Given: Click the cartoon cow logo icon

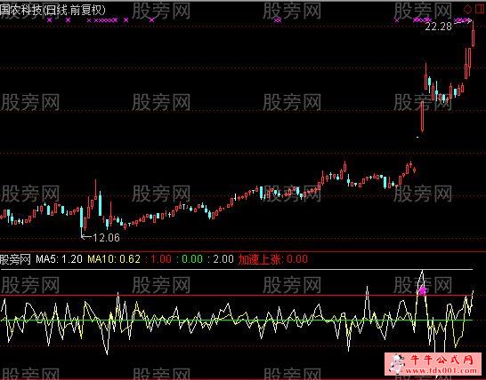Looking at the screenshot, I should 397,364.
